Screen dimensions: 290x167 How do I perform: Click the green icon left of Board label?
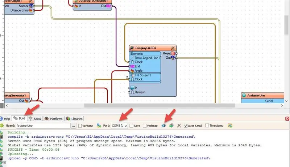point(2,126)
